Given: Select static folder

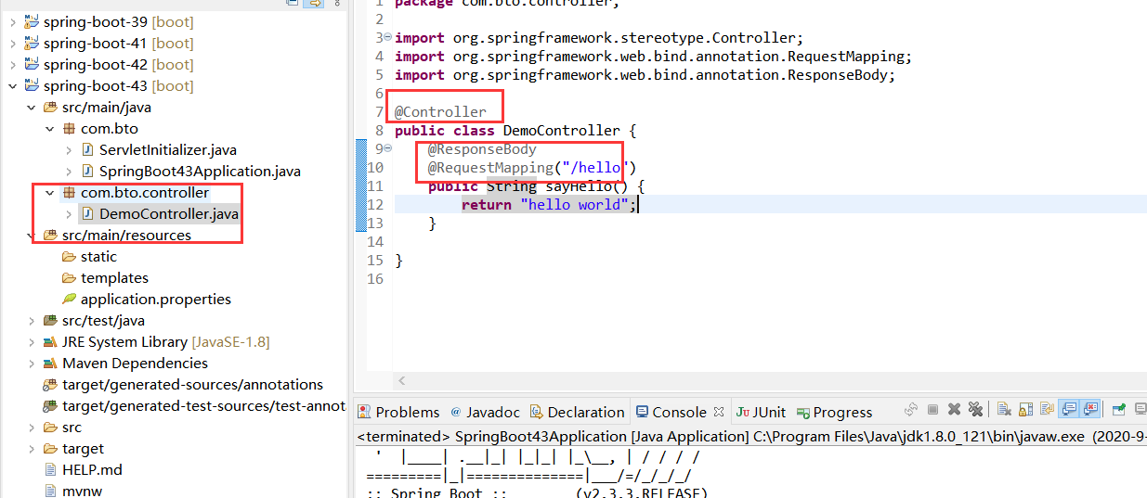Looking at the screenshot, I should coord(98,256).
